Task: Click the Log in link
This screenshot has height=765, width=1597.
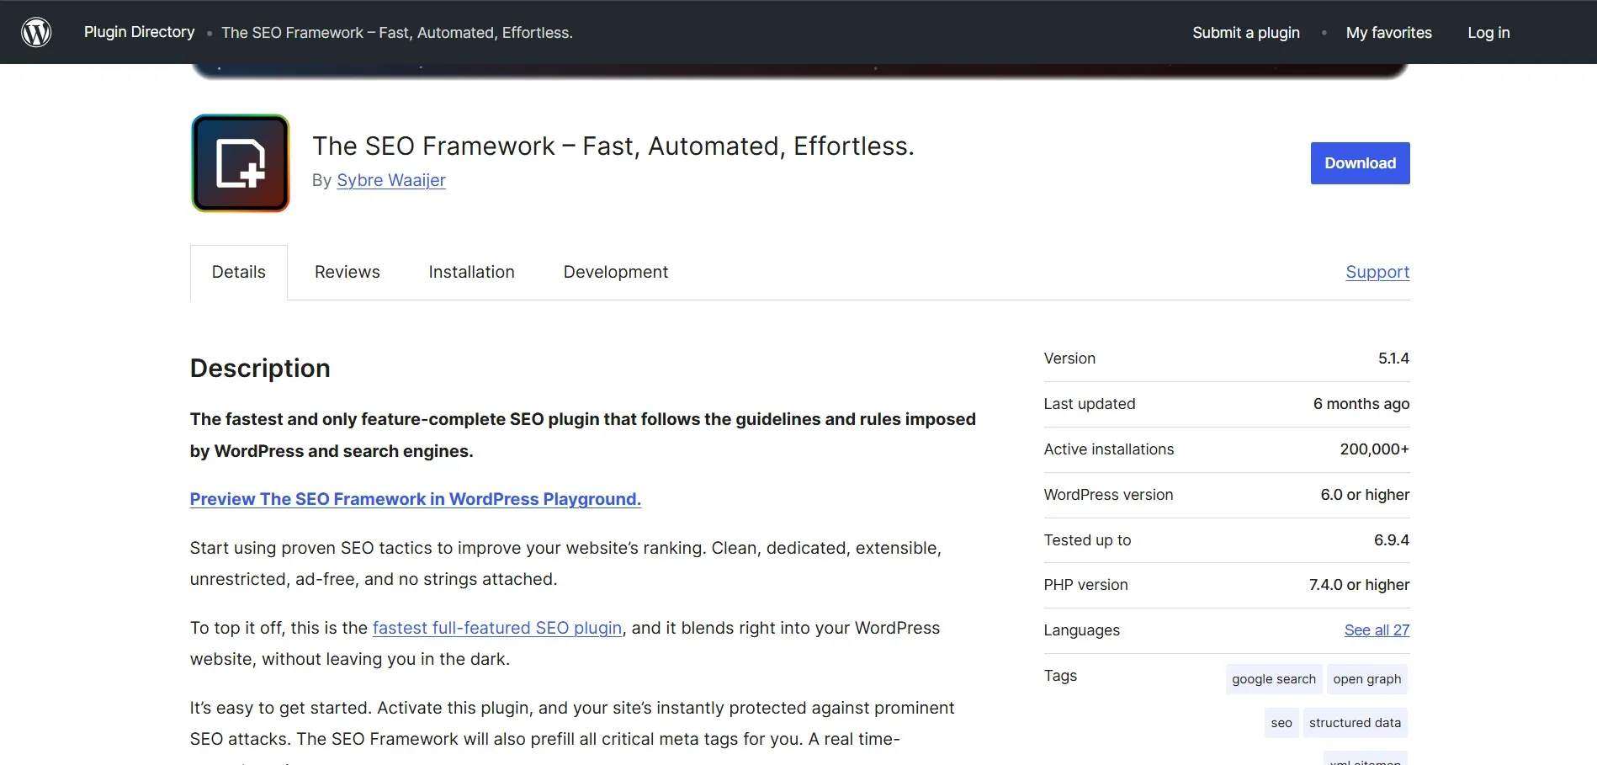Action: click(1488, 32)
